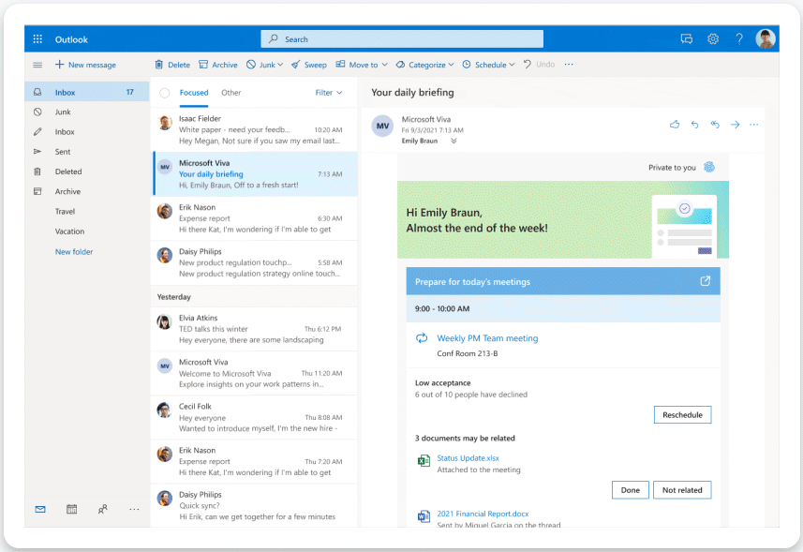
Task: Open Daisy Philips' Quick sync email
Action: point(255,505)
